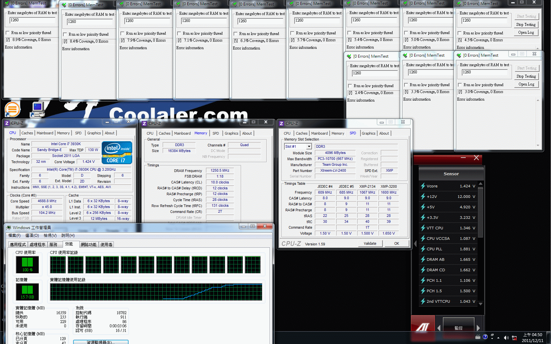Open the on-screen keyboard tray icon

(x=478, y=337)
